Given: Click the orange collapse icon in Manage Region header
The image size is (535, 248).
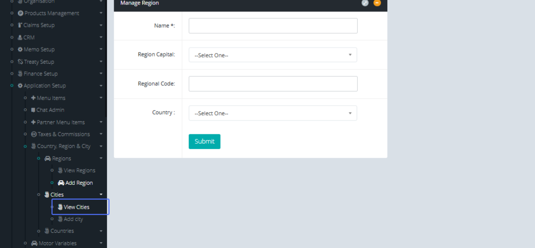Looking at the screenshot, I should pos(377,3).
